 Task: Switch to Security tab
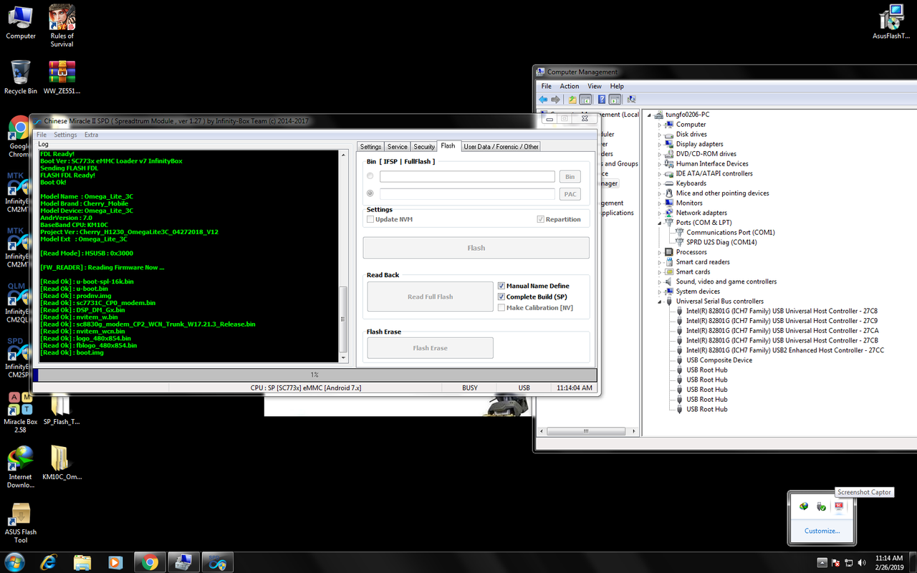point(424,146)
